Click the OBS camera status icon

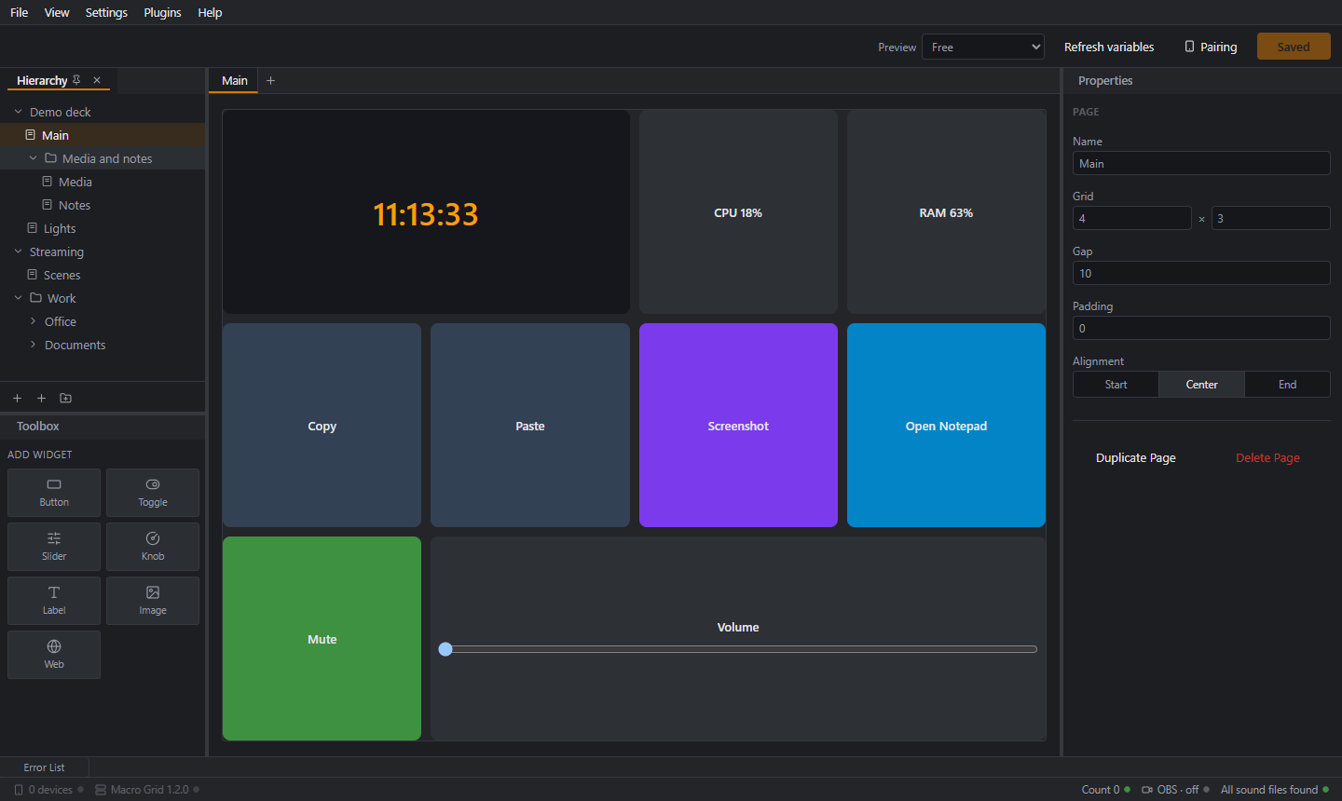click(x=1147, y=790)
